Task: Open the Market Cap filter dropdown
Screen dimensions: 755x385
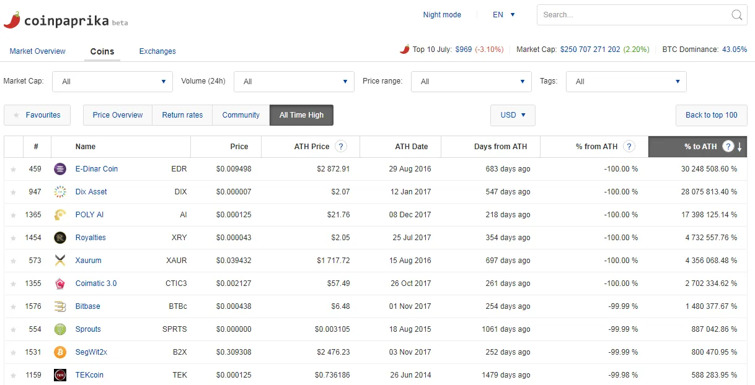Action: (x=113, y=82)
